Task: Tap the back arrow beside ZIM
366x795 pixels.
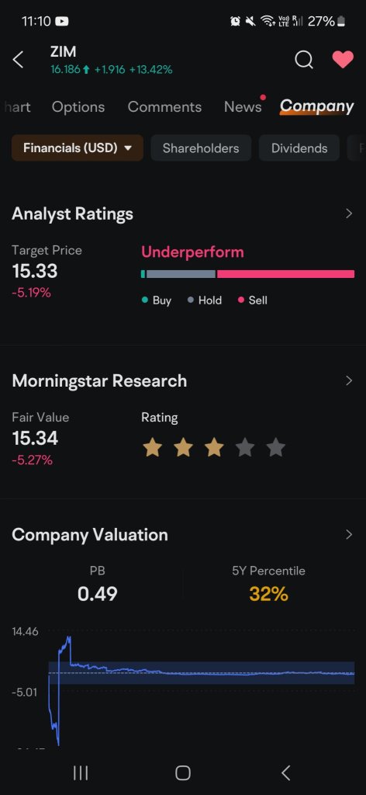Action: [x=18, y=60]
